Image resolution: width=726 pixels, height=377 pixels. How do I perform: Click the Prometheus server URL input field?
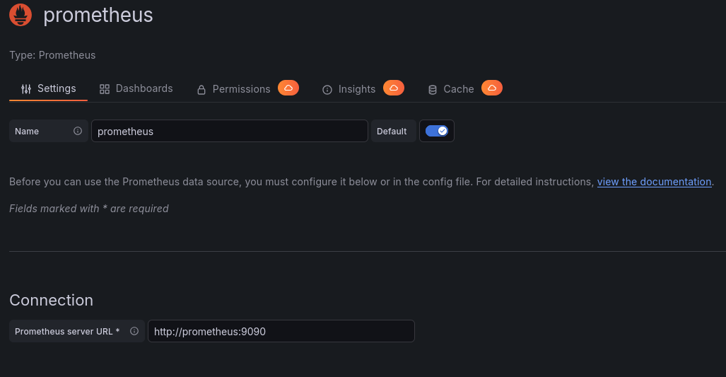[x=281, y=331]
